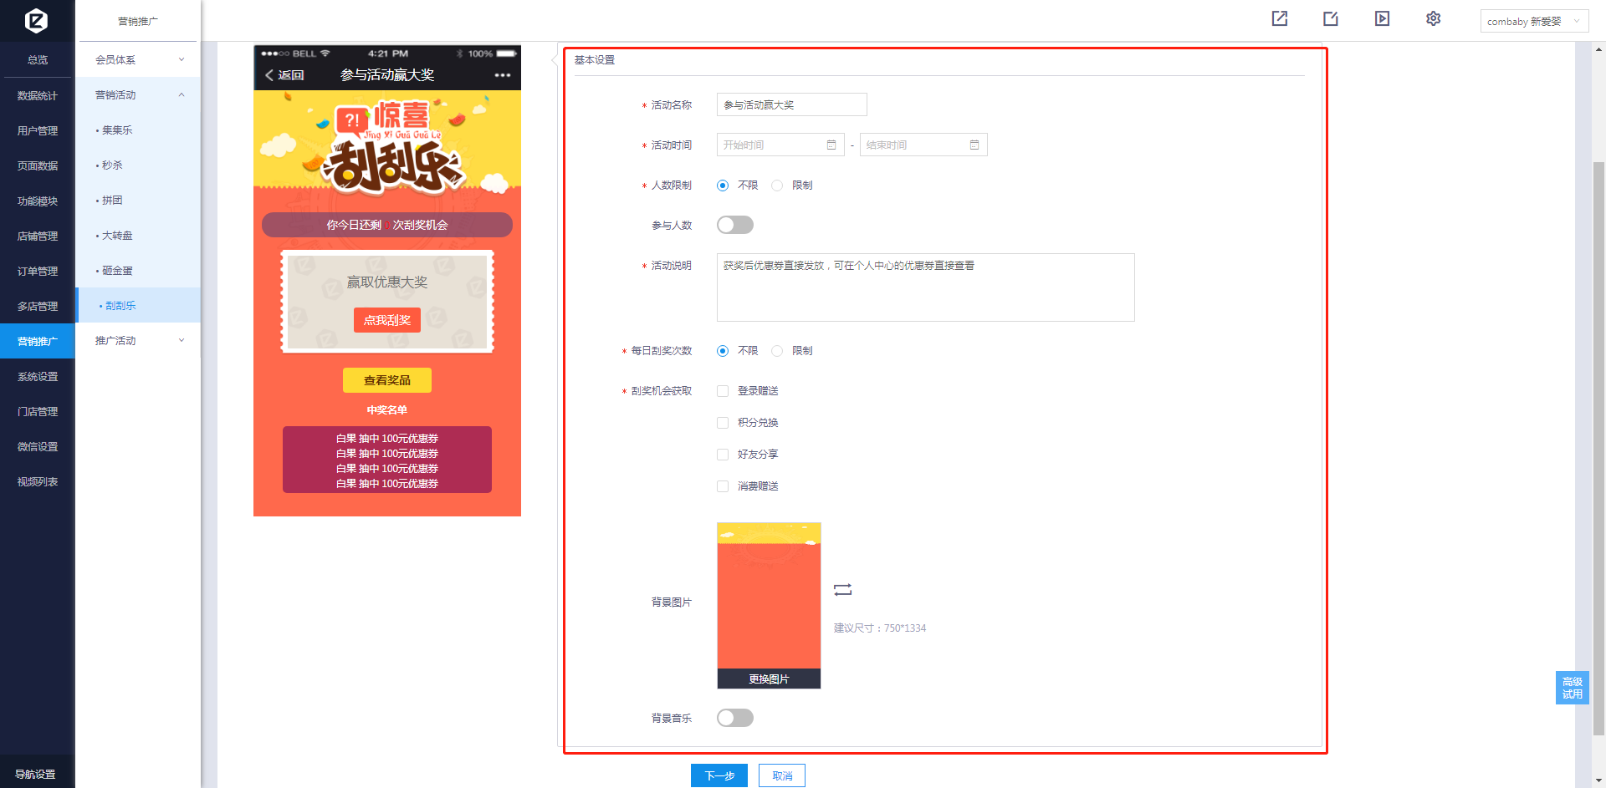Click the external link icon in top toolbar
1606x788 pixels.
click(x=1280, y=18)
